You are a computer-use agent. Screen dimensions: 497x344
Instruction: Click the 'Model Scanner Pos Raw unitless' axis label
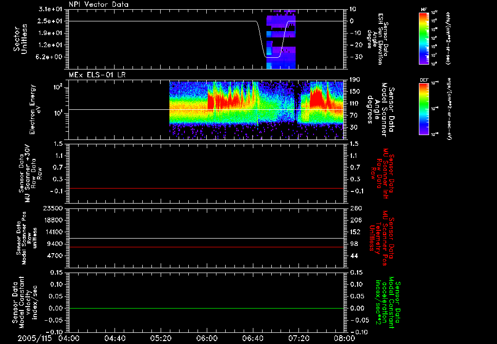[x=27, y=238]
